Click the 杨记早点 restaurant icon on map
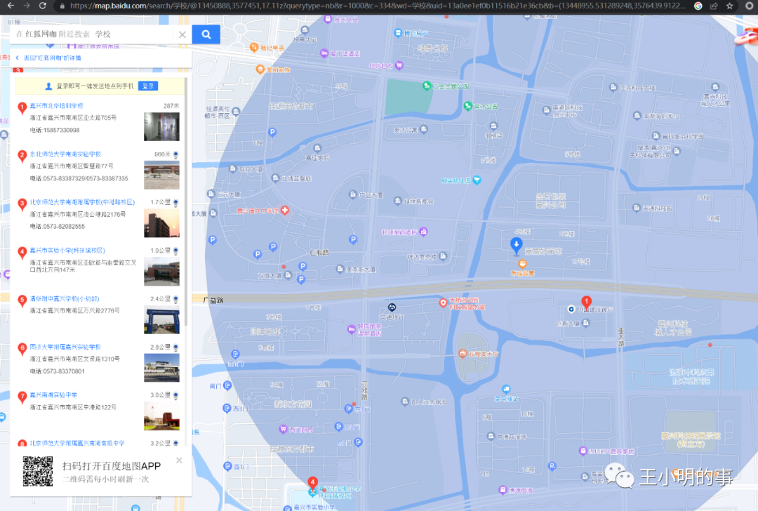This screenshot has height=511, width=758. tap(254, 47)
